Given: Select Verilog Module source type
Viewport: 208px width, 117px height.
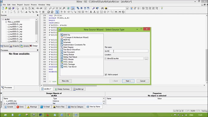Looking at the screenshot, I should pyautogui.click(x=69, y=55).
